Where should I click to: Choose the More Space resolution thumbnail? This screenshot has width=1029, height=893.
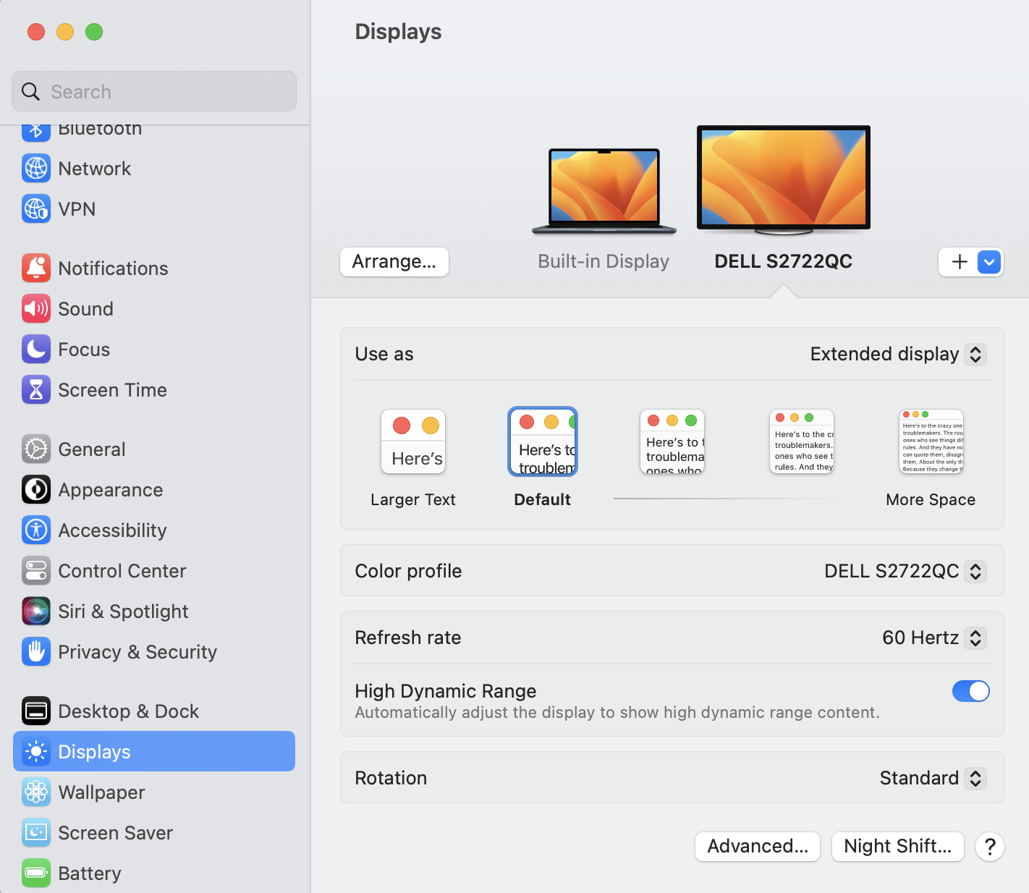click(931, 441)
